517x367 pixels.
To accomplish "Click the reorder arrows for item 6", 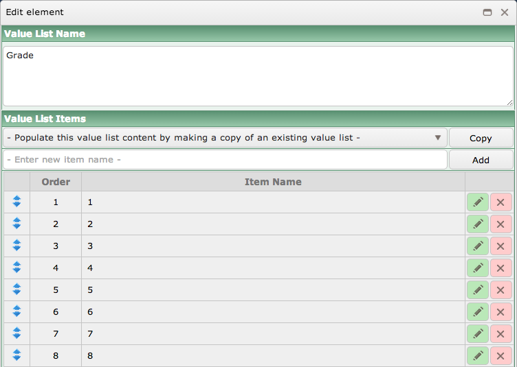I will tap(16, 311).
